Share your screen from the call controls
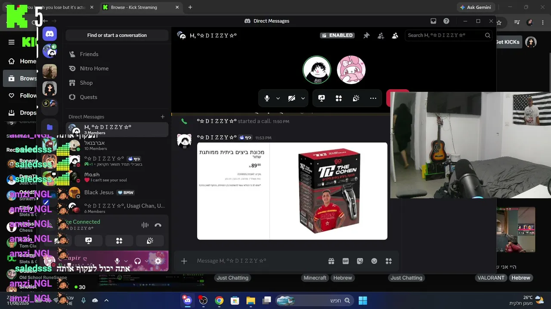551x309 pixels. click(x=321, y=98)
